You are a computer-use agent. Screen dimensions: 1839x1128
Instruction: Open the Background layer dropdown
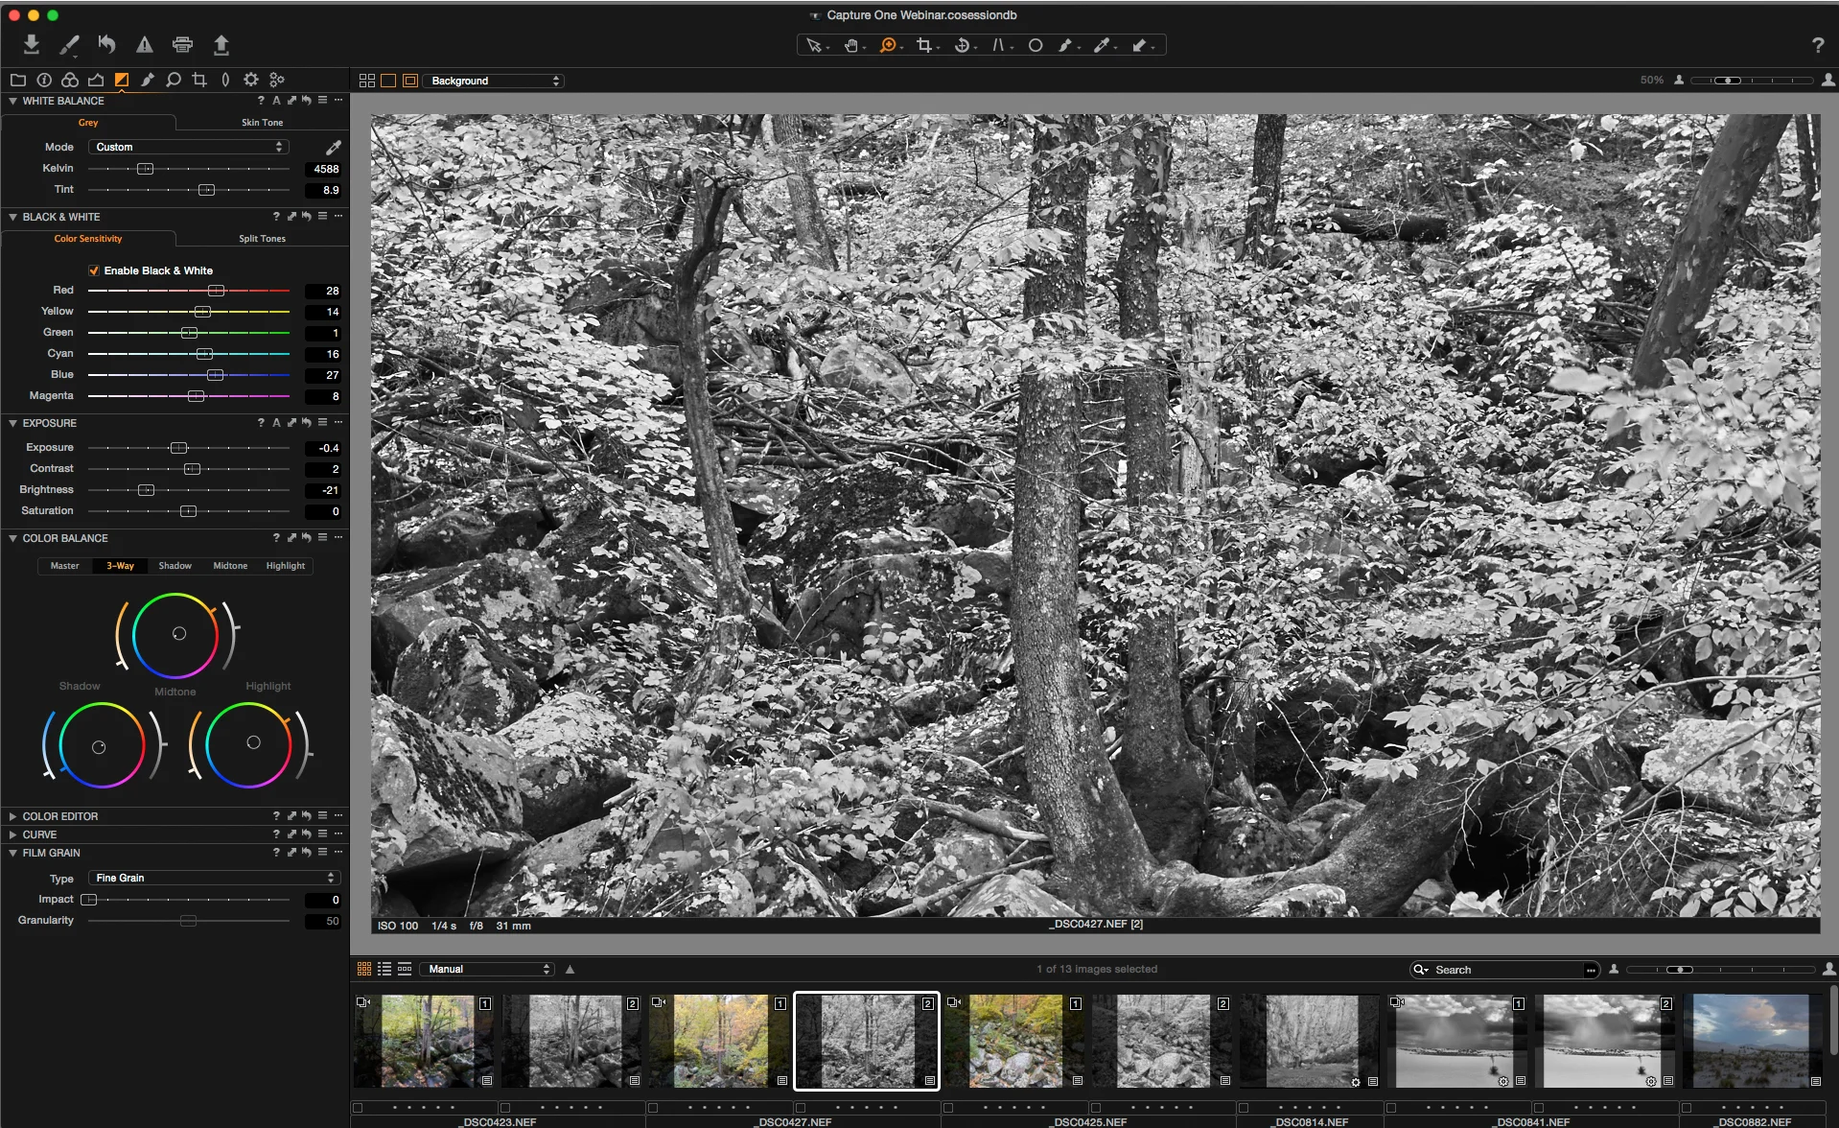494,81
